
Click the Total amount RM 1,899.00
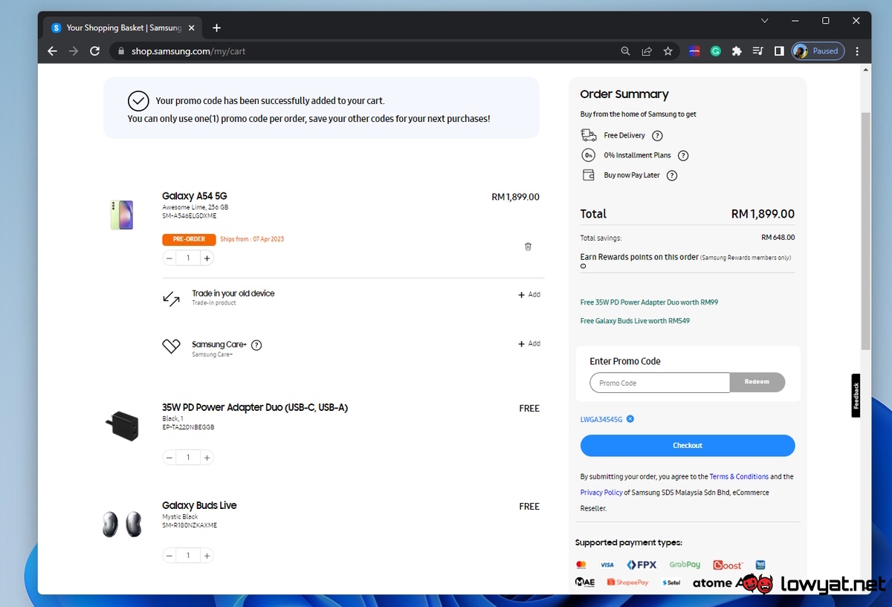point(763,214)
